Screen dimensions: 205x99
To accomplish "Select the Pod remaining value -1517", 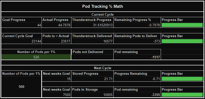I will click(x=137, y=57).
